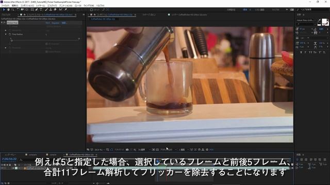Select the Zoom magnifier tool

tap(12, 10)
